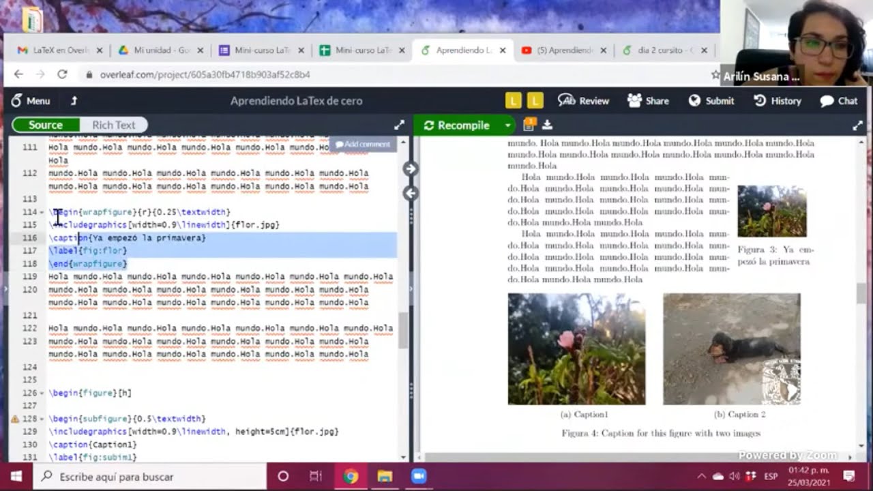Go back in the browser
The image size is (873, 491).
18,74
